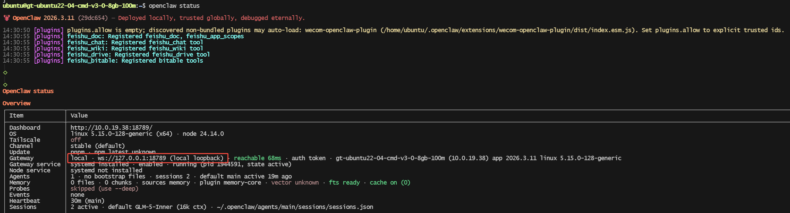
Task: Click the 'auth token' text in Gateway row
Action: [308, 158]
